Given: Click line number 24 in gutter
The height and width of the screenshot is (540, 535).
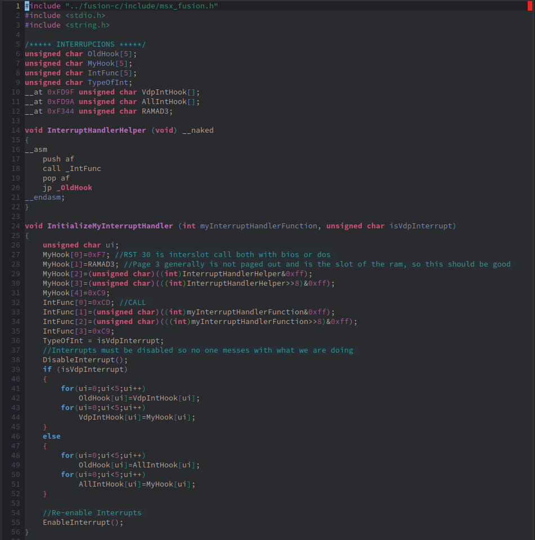Looking at the screenshot, I should [16, 226].
